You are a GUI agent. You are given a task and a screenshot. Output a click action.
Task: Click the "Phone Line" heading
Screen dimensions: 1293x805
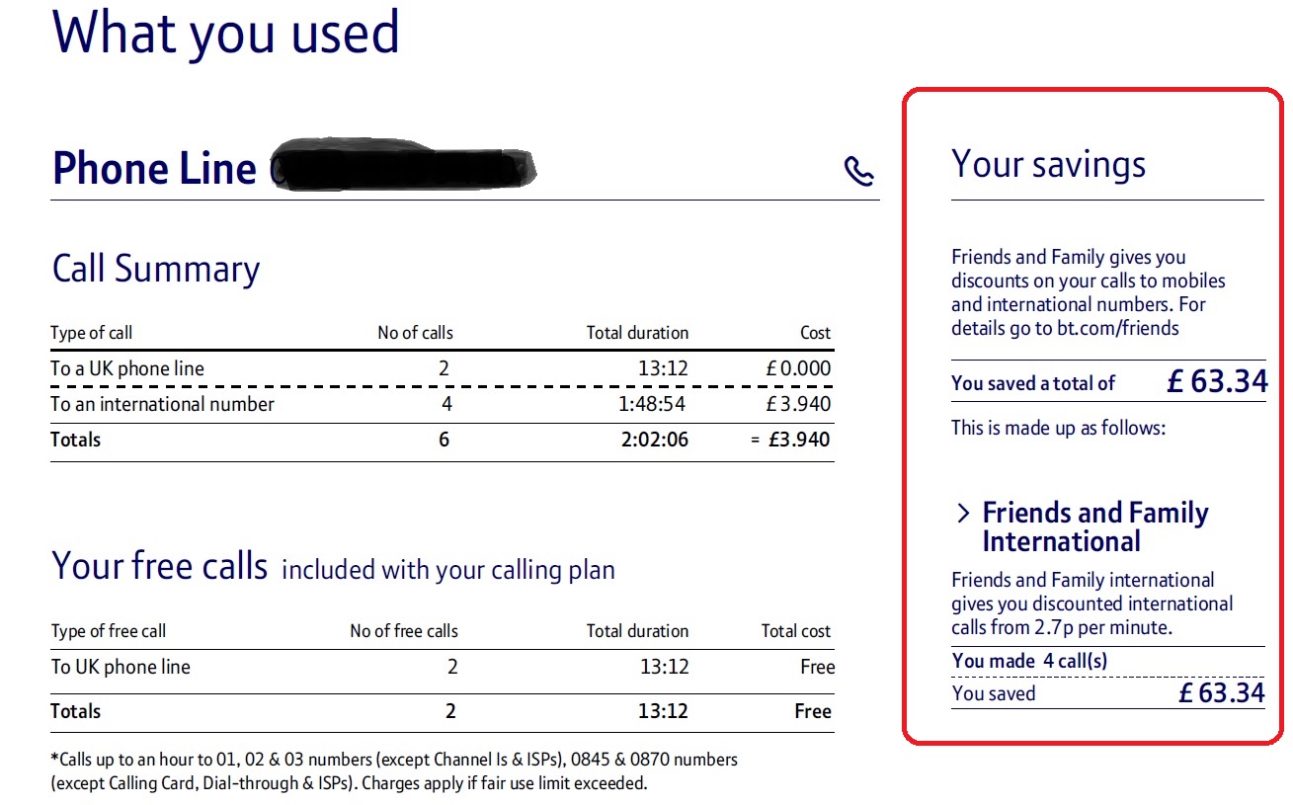154,169
